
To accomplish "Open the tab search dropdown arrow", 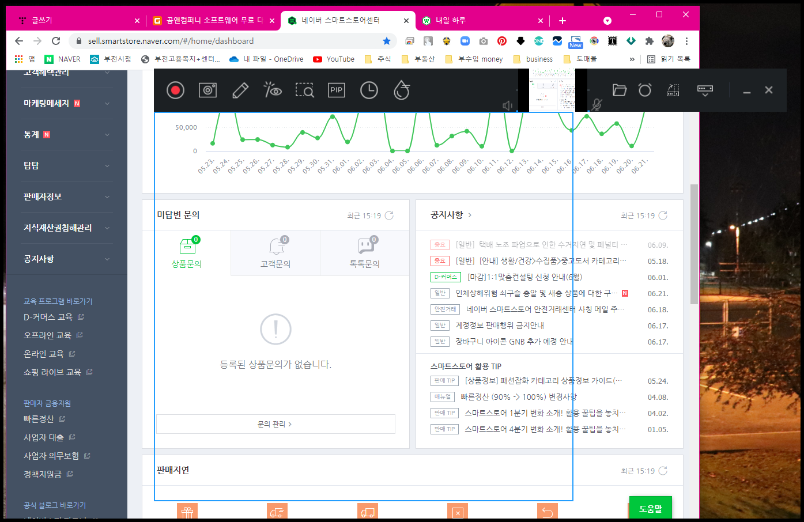I will click(607, 21).
